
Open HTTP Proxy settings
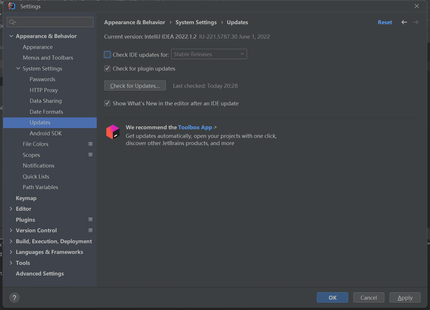click(44, 90)
